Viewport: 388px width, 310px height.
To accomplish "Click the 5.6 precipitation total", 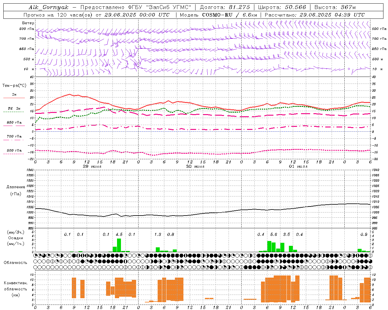I will [x=273, y=235].
